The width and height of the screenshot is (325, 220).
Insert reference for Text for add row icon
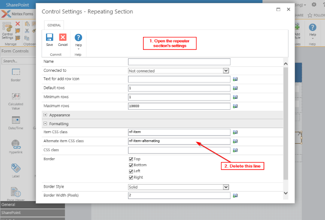235,79
